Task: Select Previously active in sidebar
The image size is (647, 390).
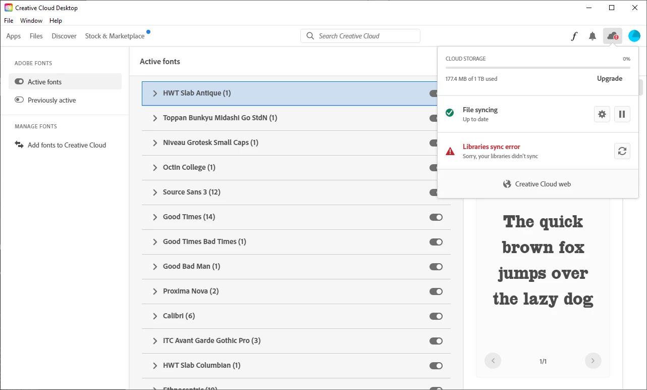Action: click(65, 100)
